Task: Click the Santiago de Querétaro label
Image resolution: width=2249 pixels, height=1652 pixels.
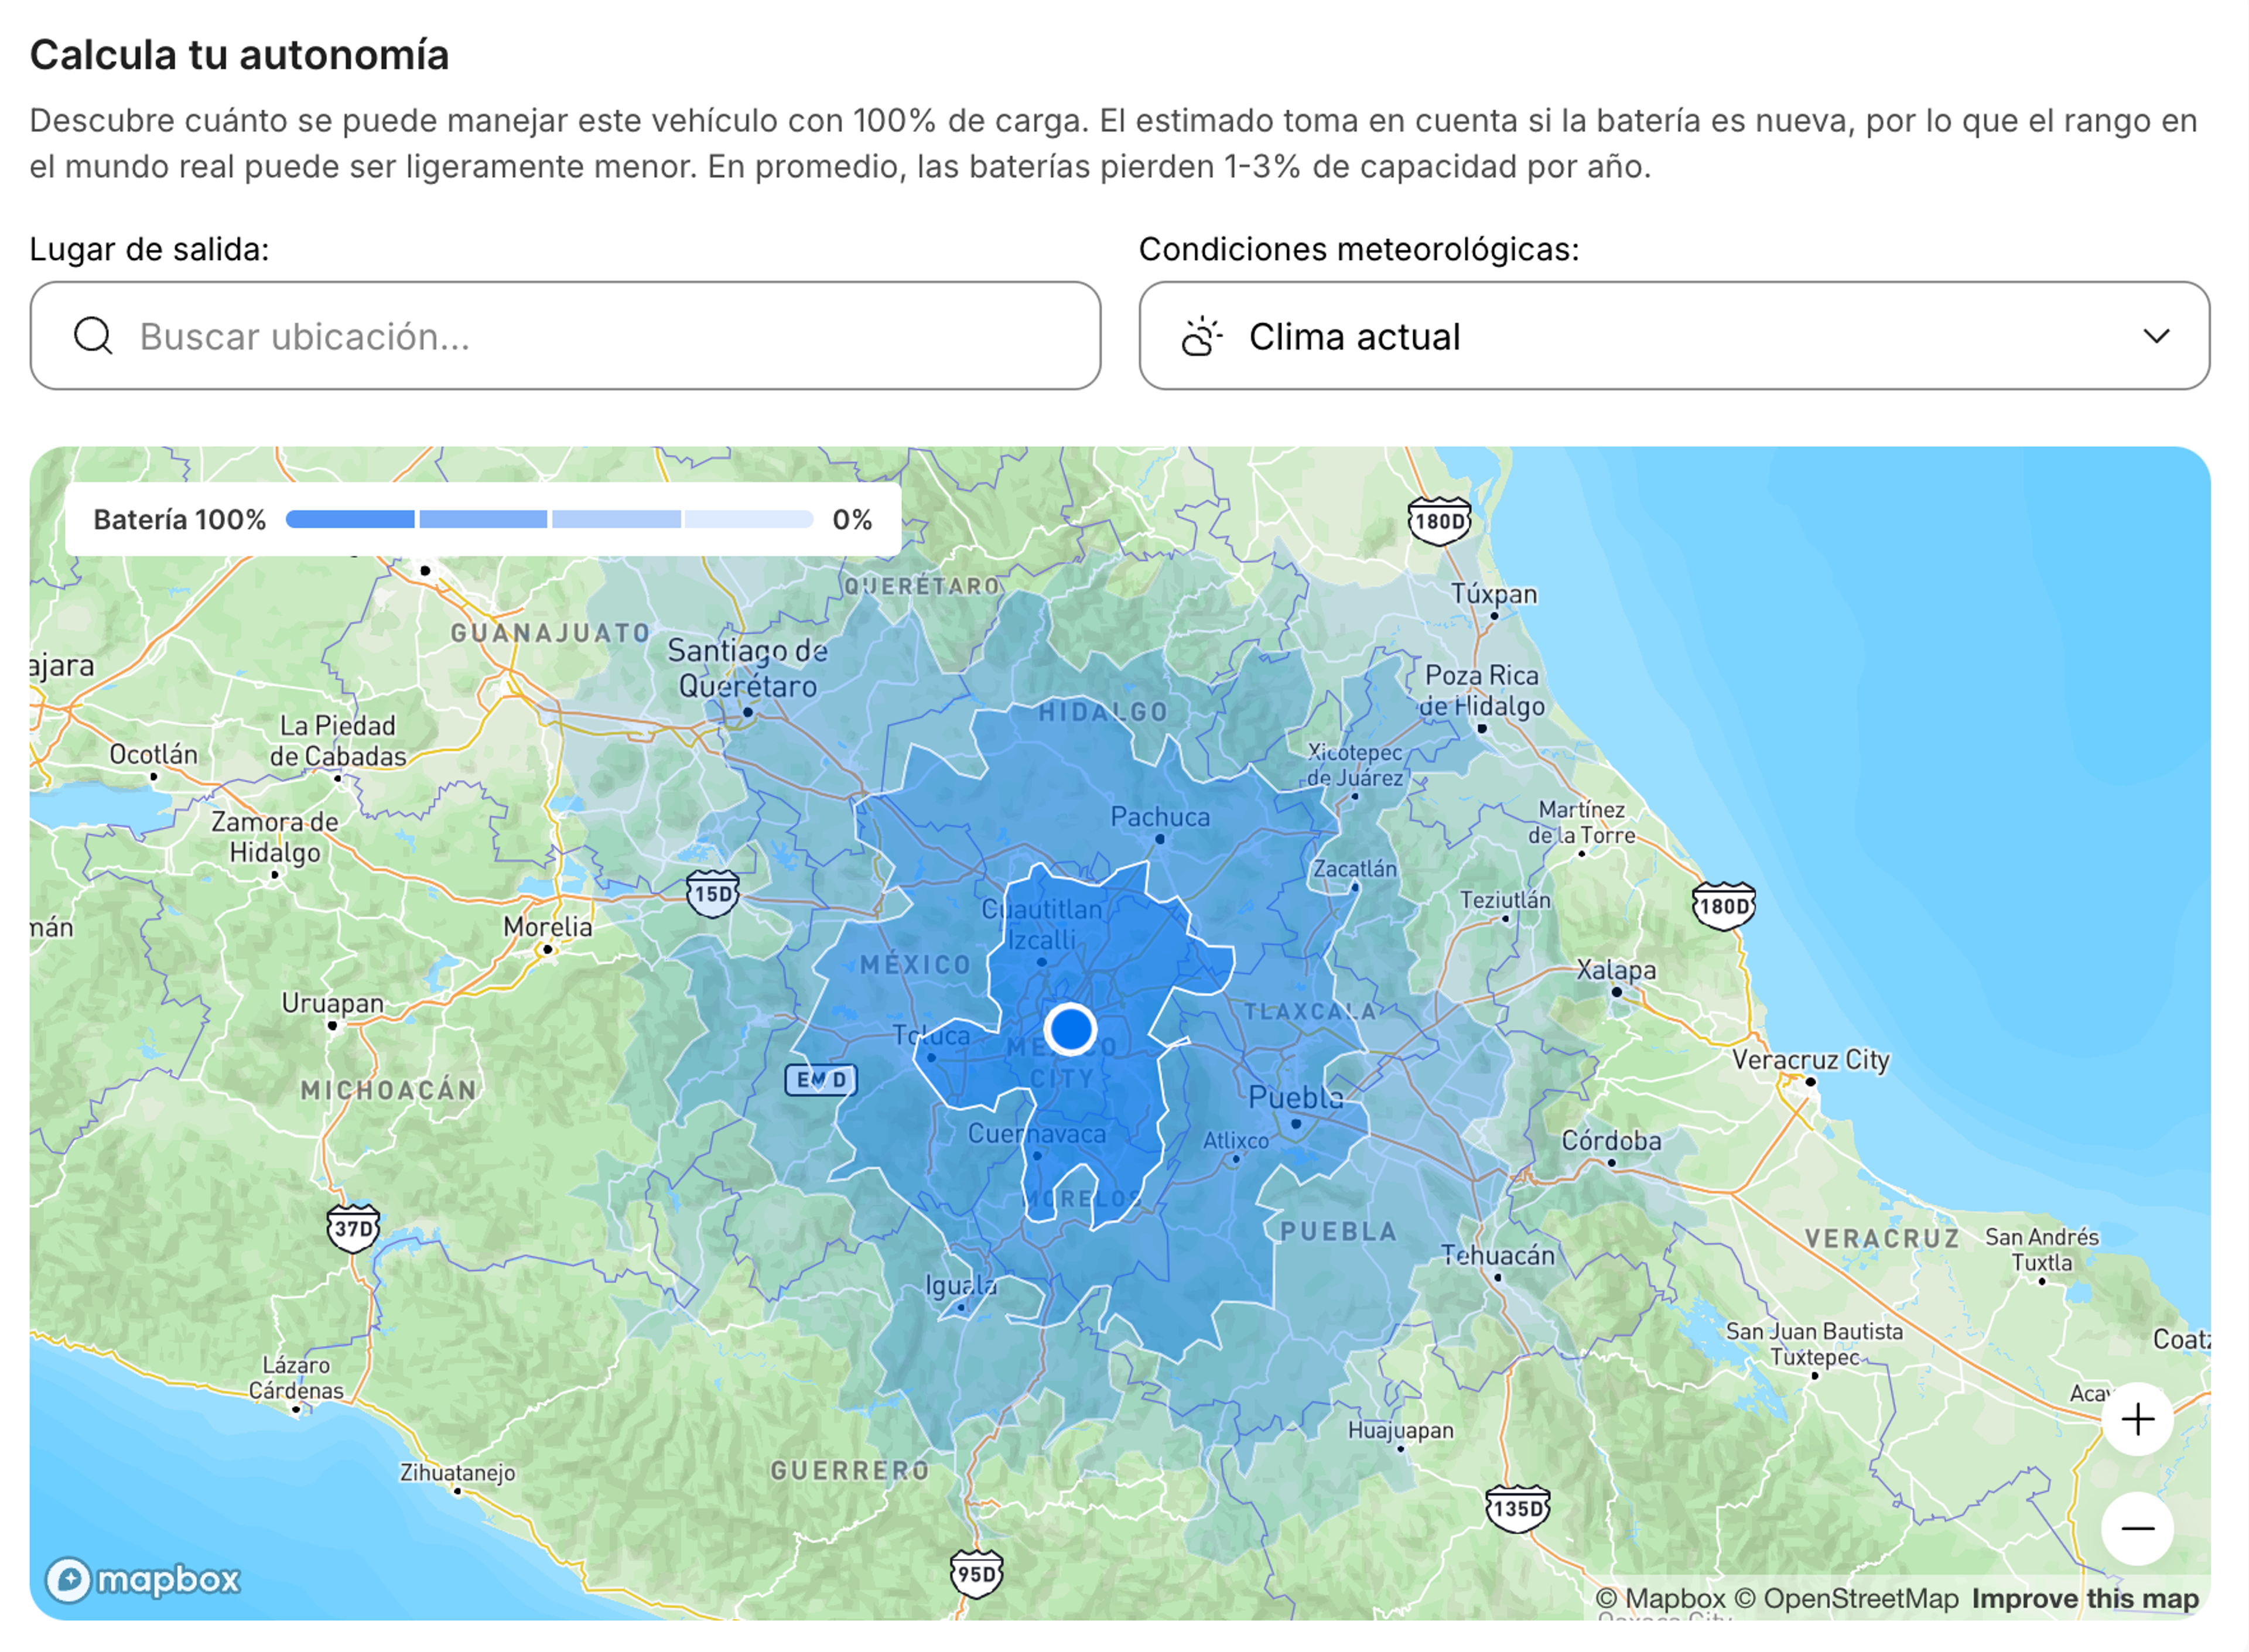Action: point(748,668)
